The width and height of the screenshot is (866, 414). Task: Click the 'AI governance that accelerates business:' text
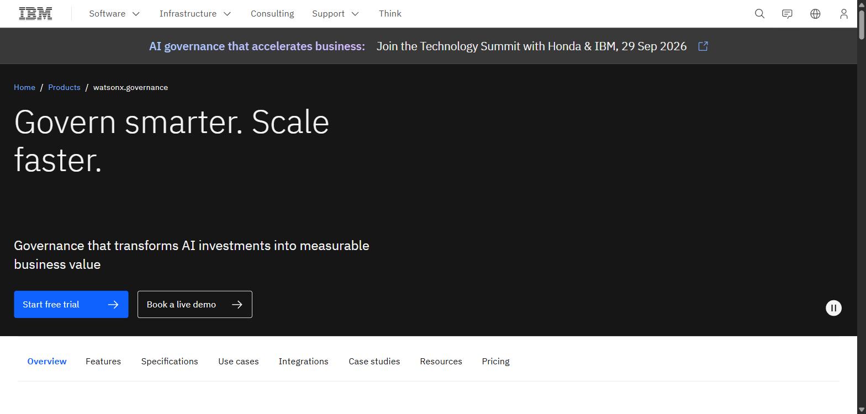[257, 46]
